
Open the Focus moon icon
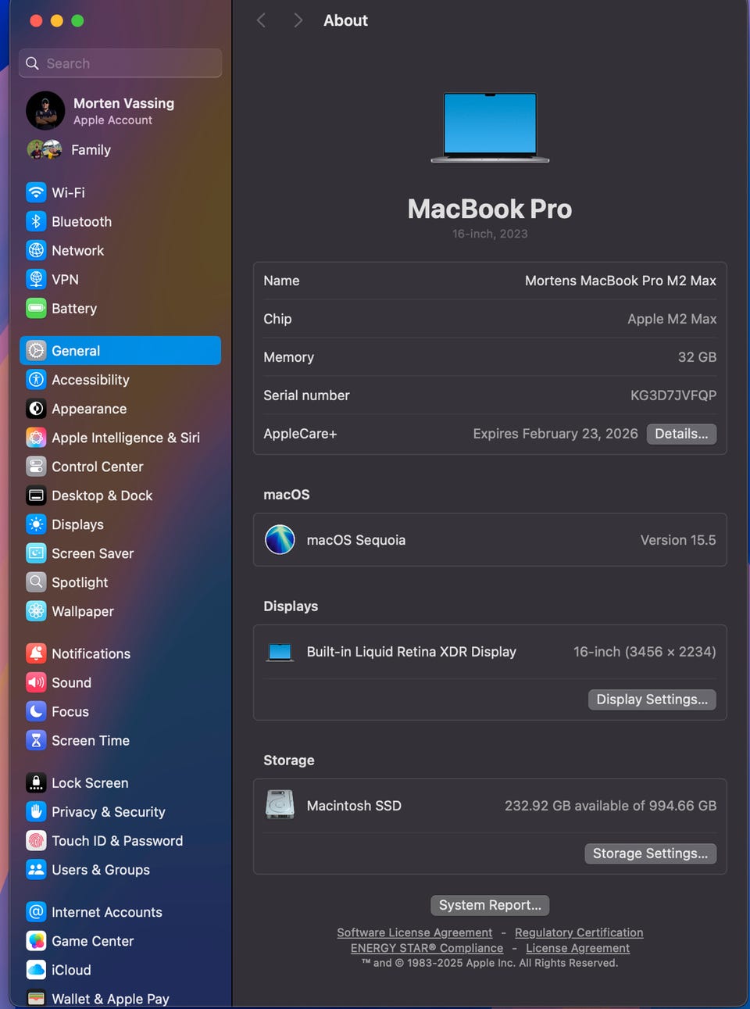36,711
